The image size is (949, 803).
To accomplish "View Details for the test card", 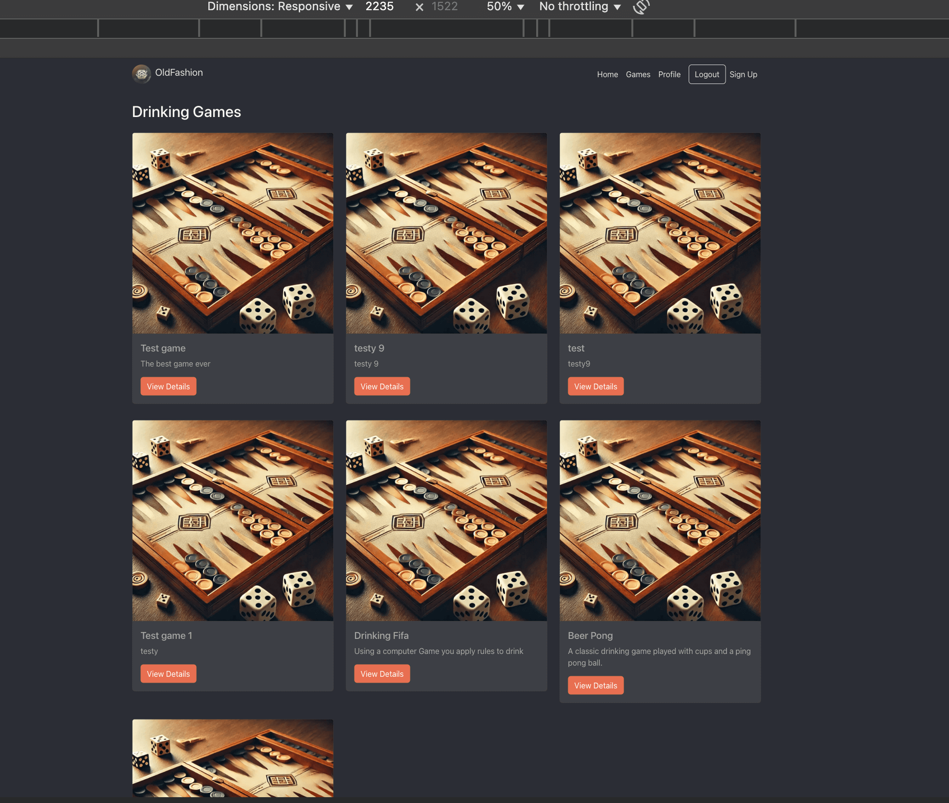I will (596, 386).
